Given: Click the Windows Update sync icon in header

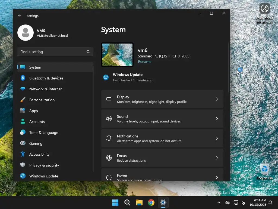Looking at the screenshot, I should (x=106, y=77).
